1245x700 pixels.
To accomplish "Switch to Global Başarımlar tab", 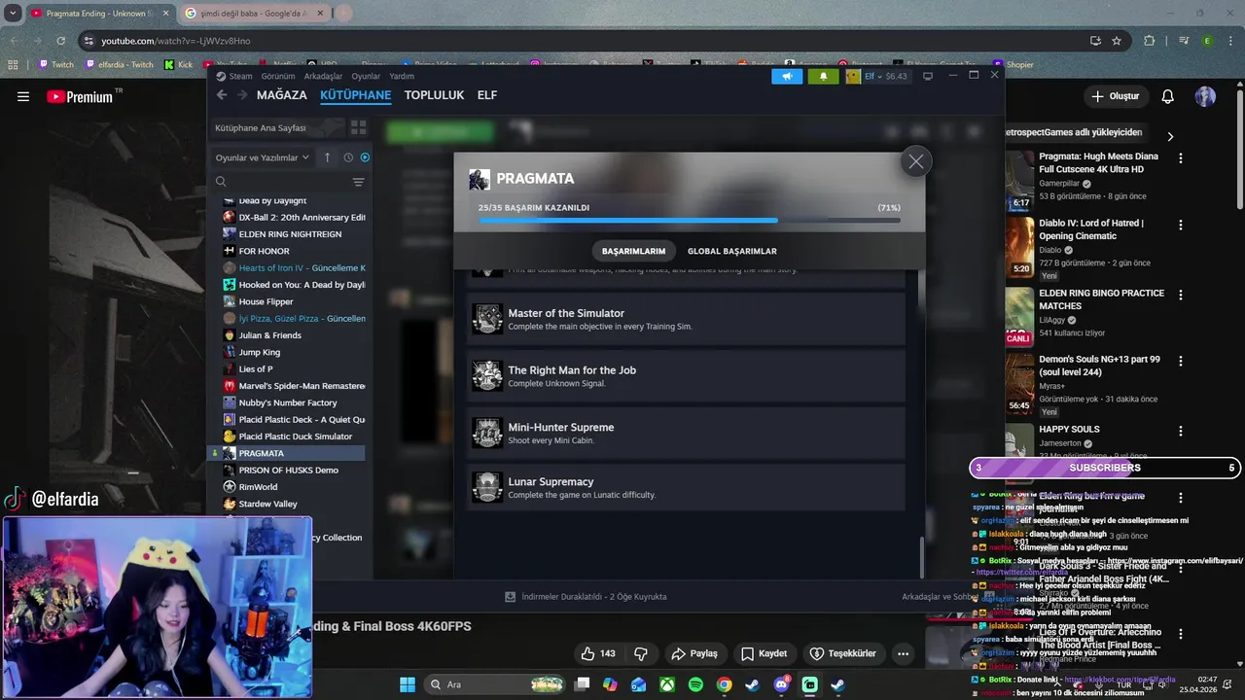I will point(731,251).
